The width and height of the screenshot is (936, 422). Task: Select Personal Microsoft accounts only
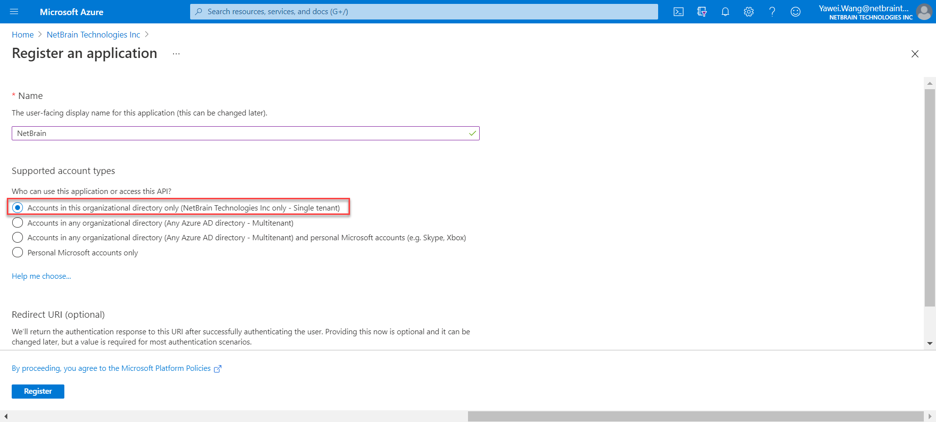18,252
